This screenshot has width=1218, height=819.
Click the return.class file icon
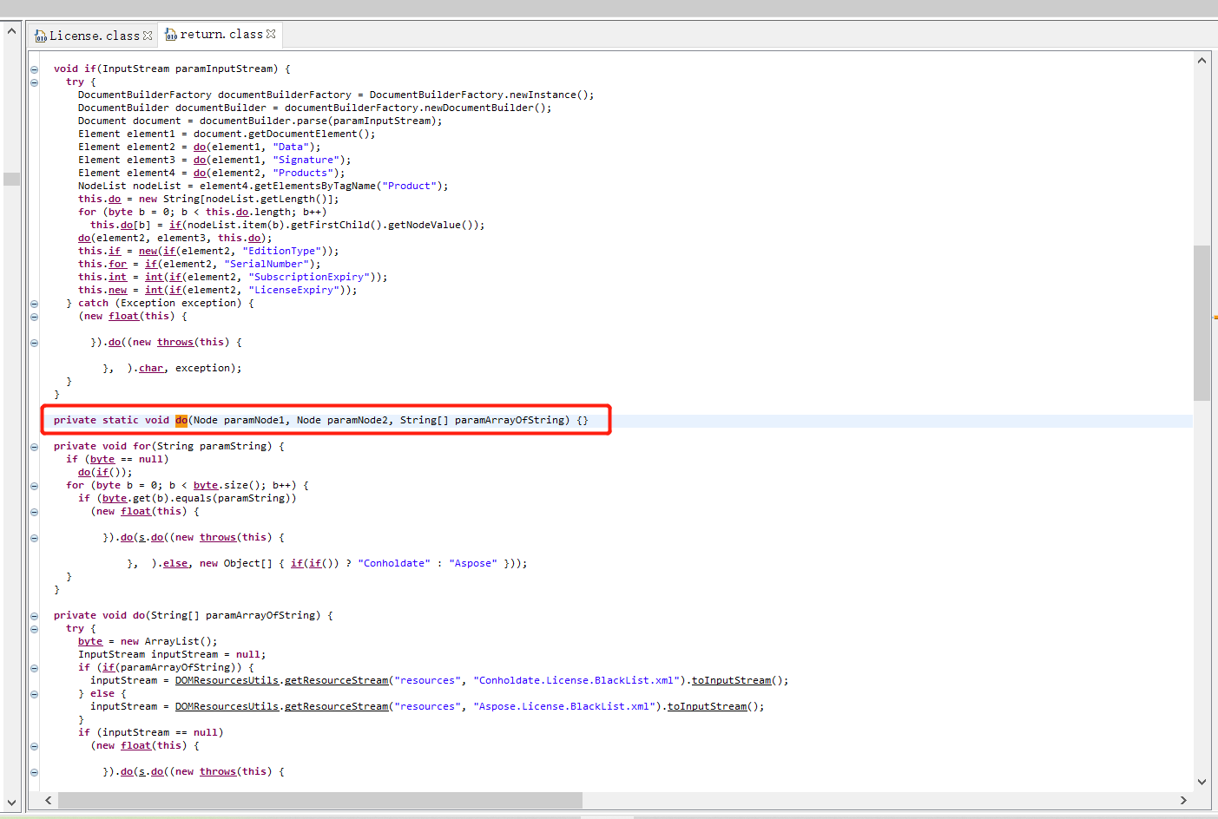tap(171, 35)
